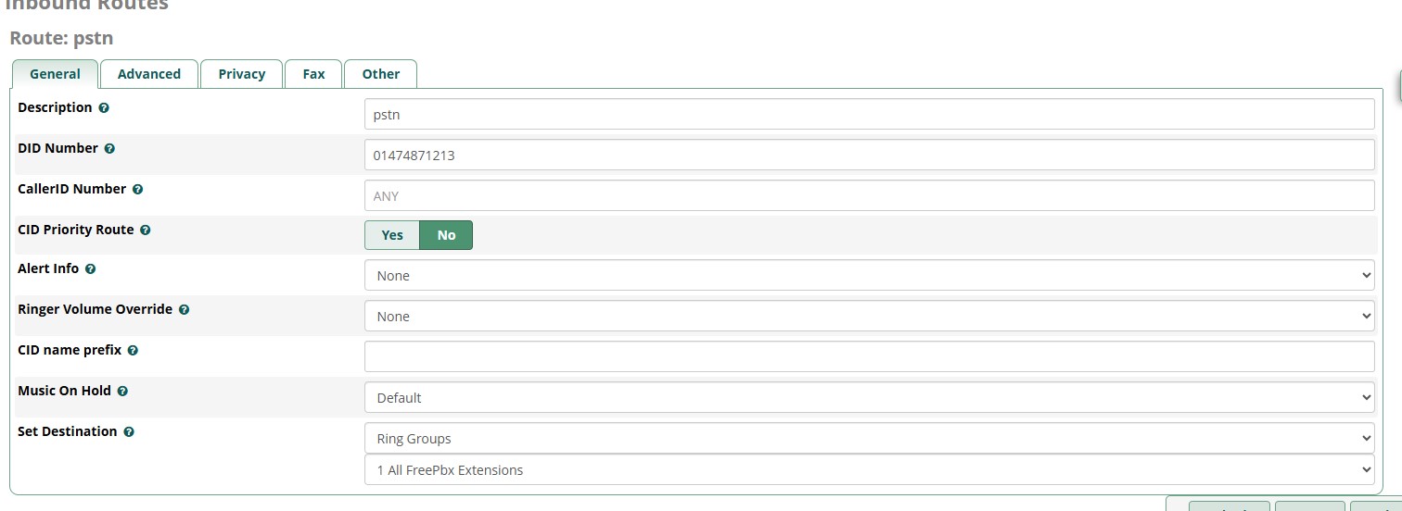This screenshot has width=1402, height=511.
Task: Click the Ringer Volume Override help icon
Action: click(184, 310)
